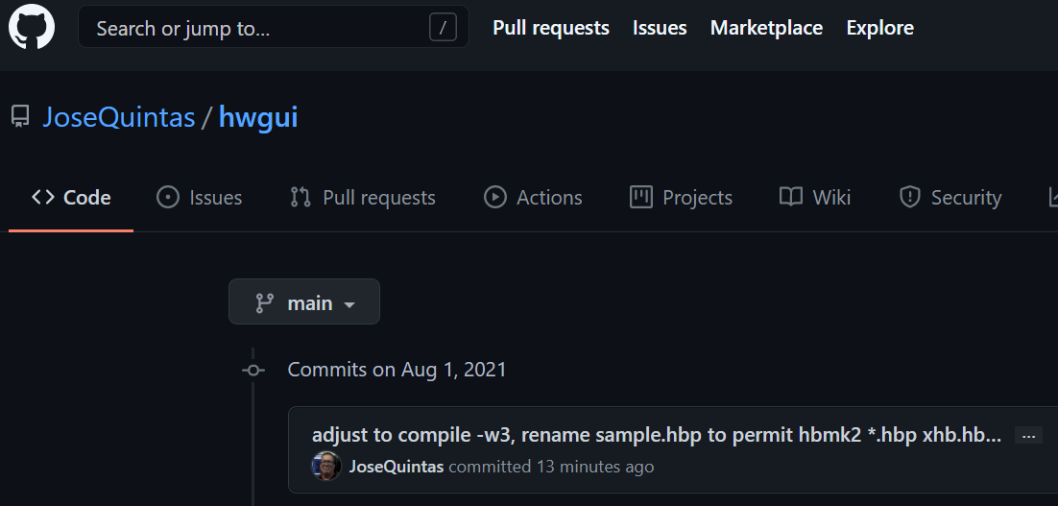Image resolution: width=1058 pixels, height=506 pixels.
Task: Click the Projects board icon
Action: (640, 198)
